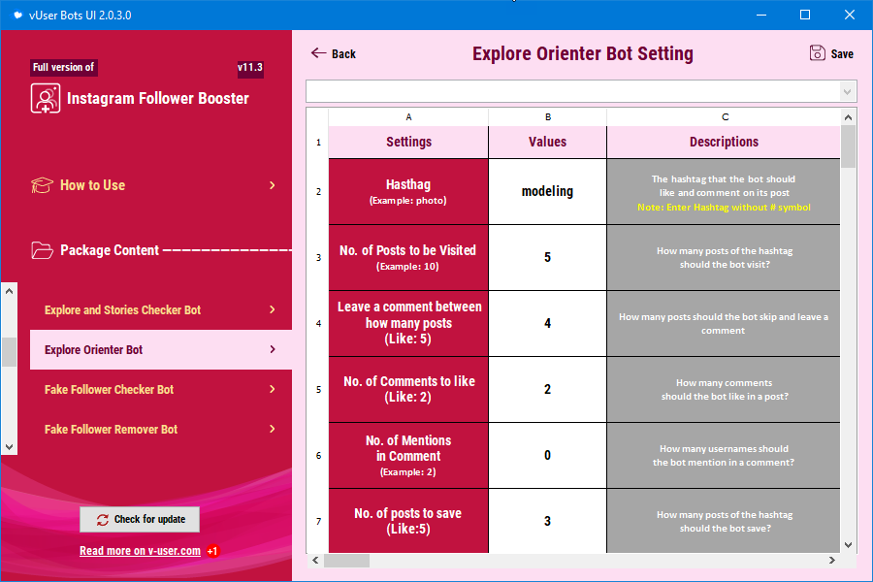This screenshot has height=582, width=873.
Task: Click No. of Posts to be Visited cell
Action: click(408, 257)
